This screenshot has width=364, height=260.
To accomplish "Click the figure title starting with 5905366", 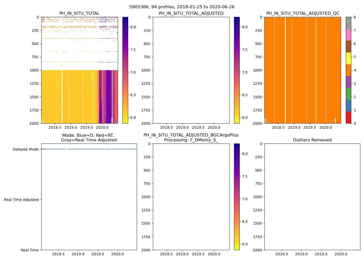I will 182,7.
